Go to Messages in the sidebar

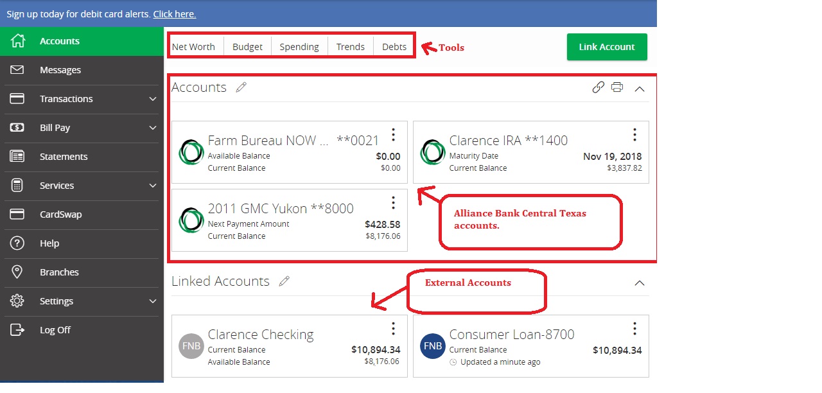click(60, 70)
